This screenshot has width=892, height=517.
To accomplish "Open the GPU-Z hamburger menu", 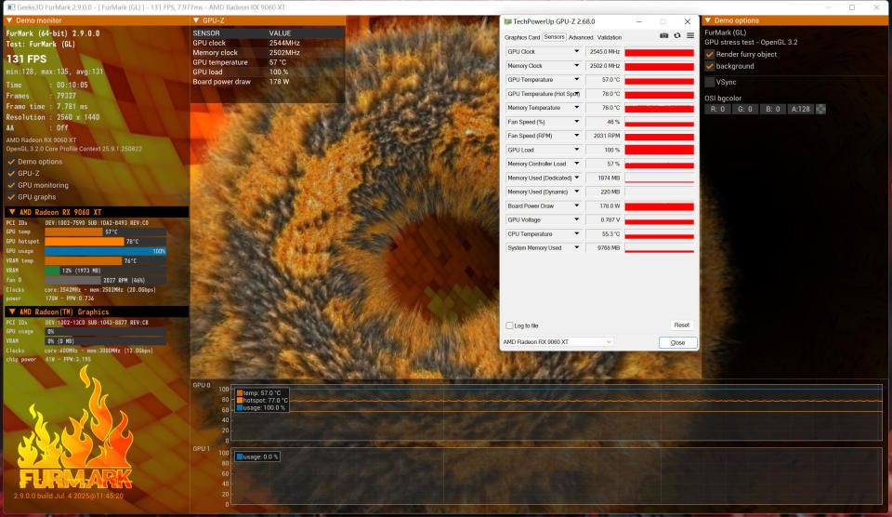I will tap(690, 36).
